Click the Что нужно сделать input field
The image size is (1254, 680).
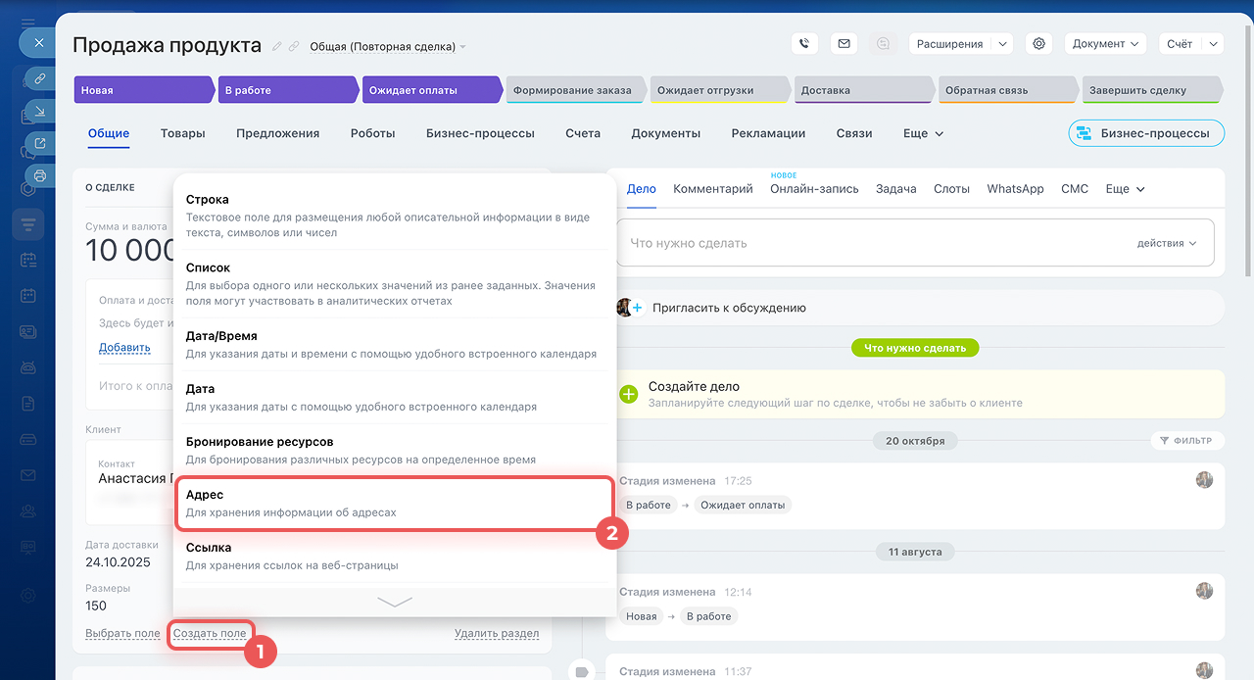[872, 243]
